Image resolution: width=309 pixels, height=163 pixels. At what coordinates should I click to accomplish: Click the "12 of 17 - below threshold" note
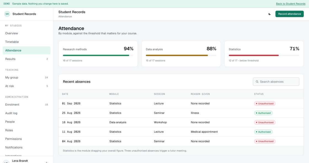pyautogui.click(x=244, y=60)
